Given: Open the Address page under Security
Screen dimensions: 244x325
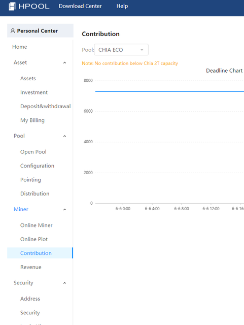Looking at the screenshot, I should click(30, 299).
